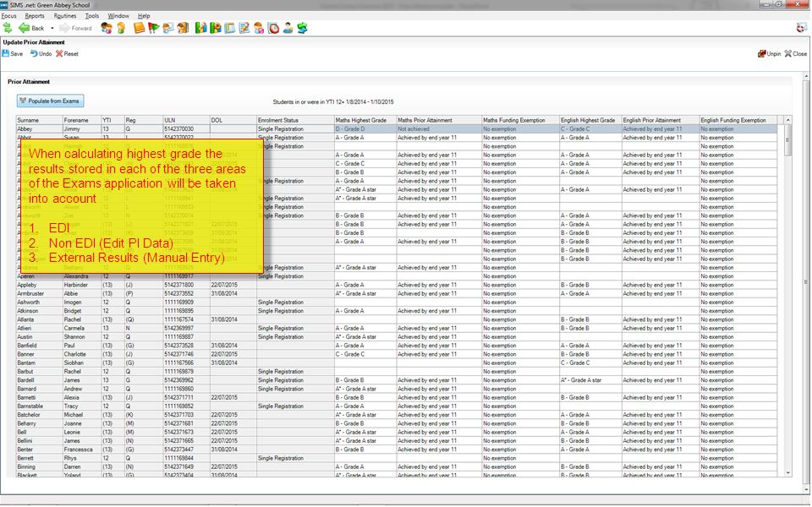Click the blue notepad toolbar icon
This screenshot has width=812, height=507.
[230, 28]
